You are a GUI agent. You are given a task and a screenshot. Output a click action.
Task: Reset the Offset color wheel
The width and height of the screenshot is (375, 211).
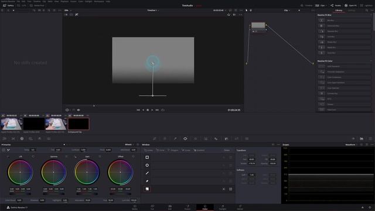[x=133, y=156]
